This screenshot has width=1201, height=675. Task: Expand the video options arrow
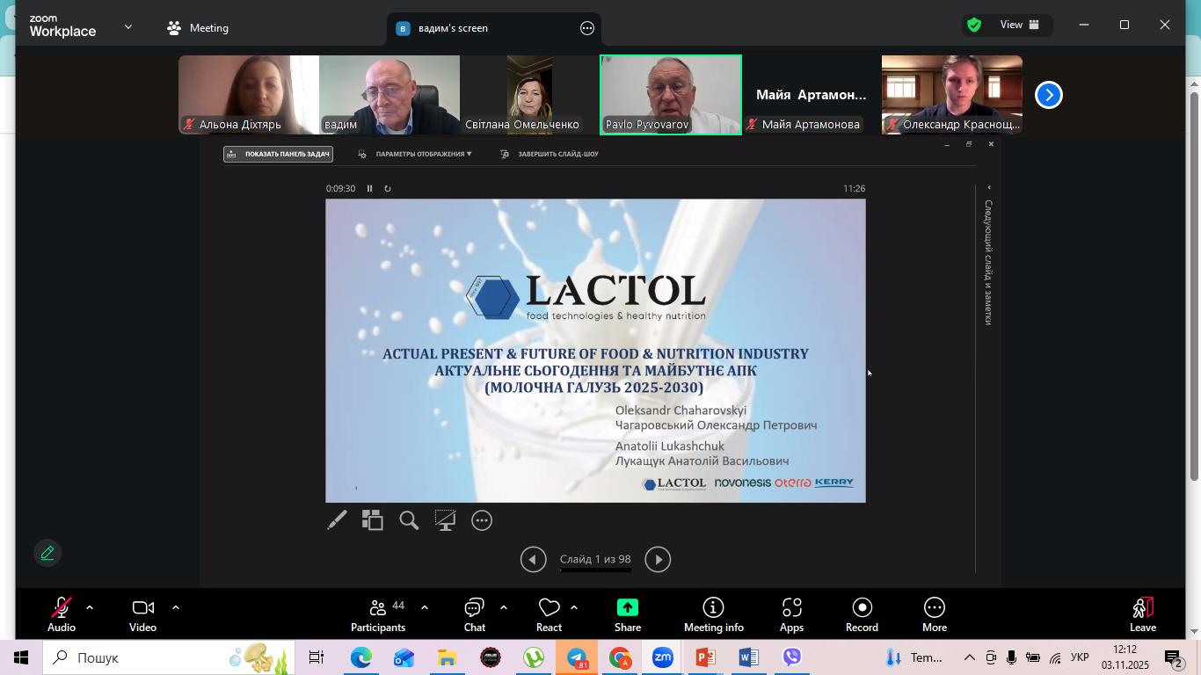(x=175, y=607)
